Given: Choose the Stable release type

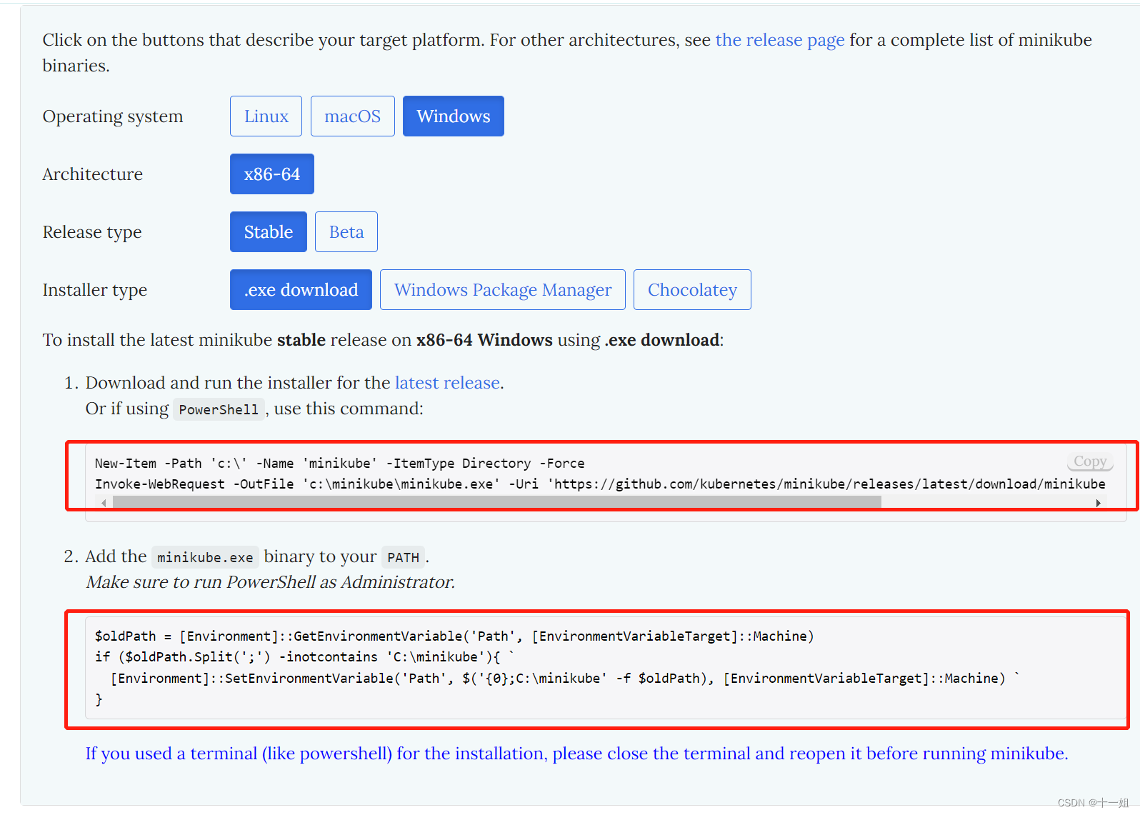Looking at the screenshot, I should pyautogui.click(x=269, y=231).
